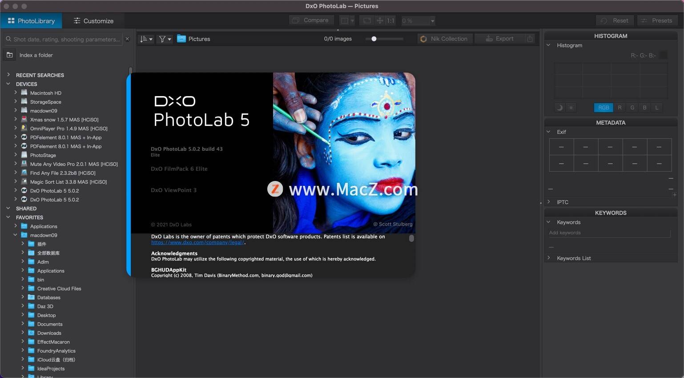The height and width of the screenshot is (378, 684).
Task: Select Xmas snow 1.5.7 MAS volume
Action: (64, 120)
